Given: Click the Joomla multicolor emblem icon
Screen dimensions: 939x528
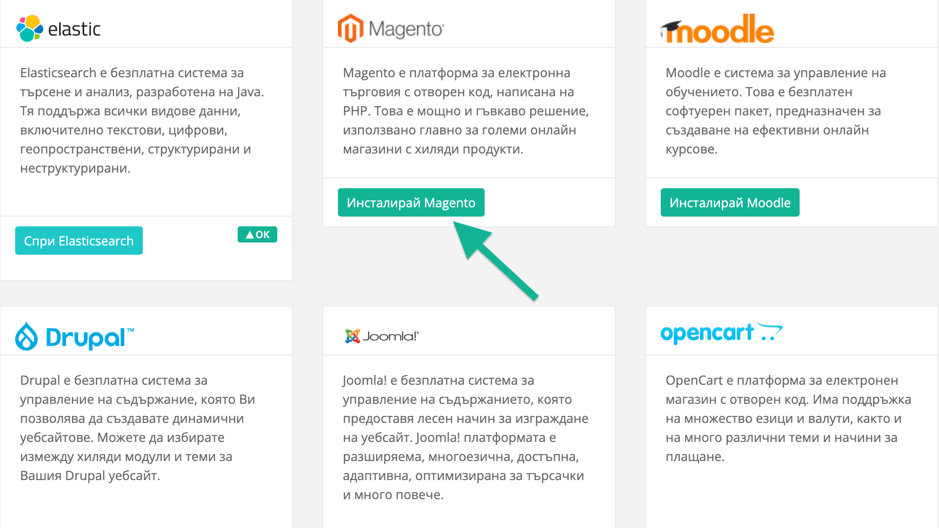Looking at the screenshot, I should (352, 336).
